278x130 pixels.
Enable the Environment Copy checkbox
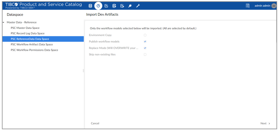click(x=145, y=35)
